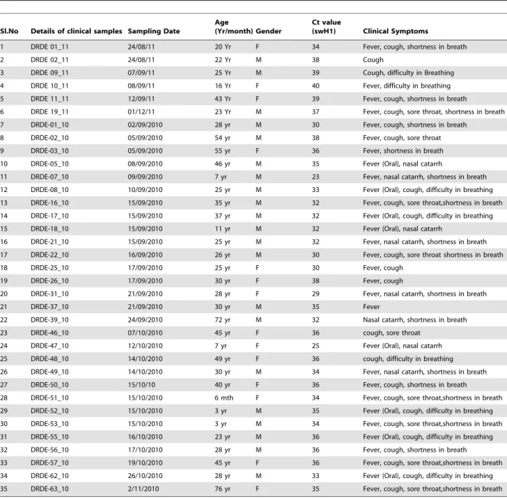Select sample cell 'DRDE-52_10'
Viewport: 507px width, 499px height.
point(49,411)
